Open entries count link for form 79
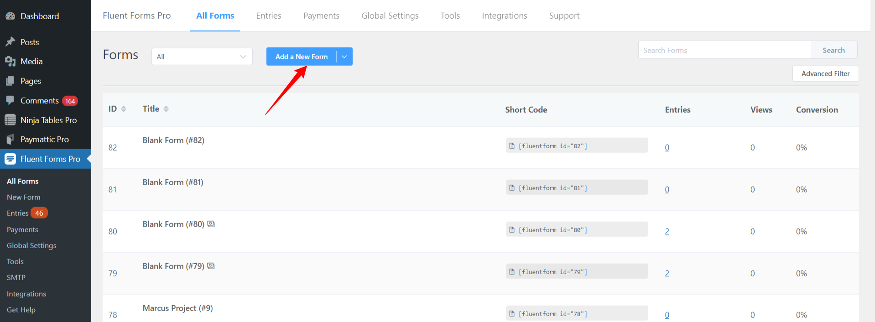Viewport: 875px width, 322px height. pos(667,273)
